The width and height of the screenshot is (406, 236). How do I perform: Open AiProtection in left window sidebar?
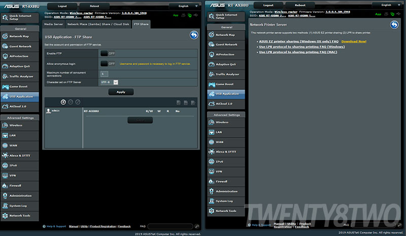coord(20,56)
